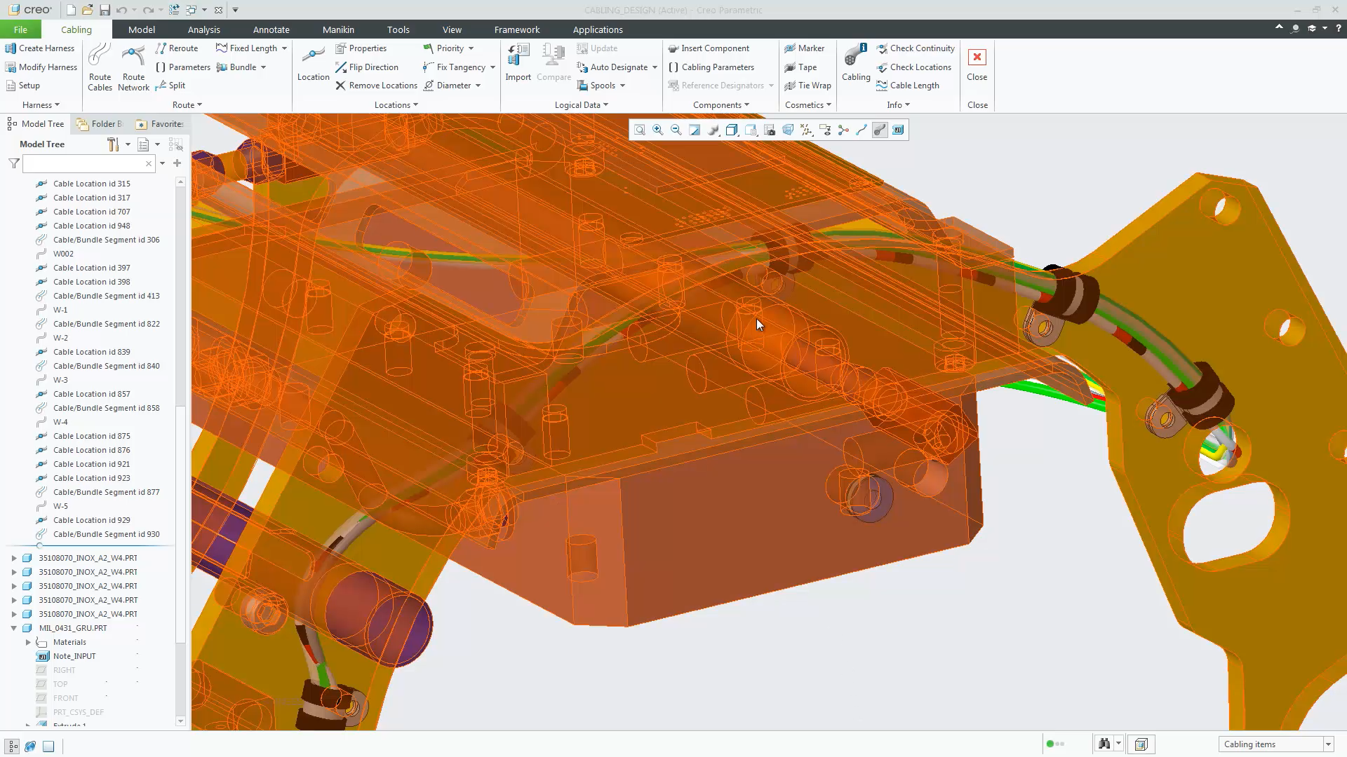The height and width of the screenshot is (757, 1347).
Task: Toggle centerline cable display icon
Action: (862, 130)
